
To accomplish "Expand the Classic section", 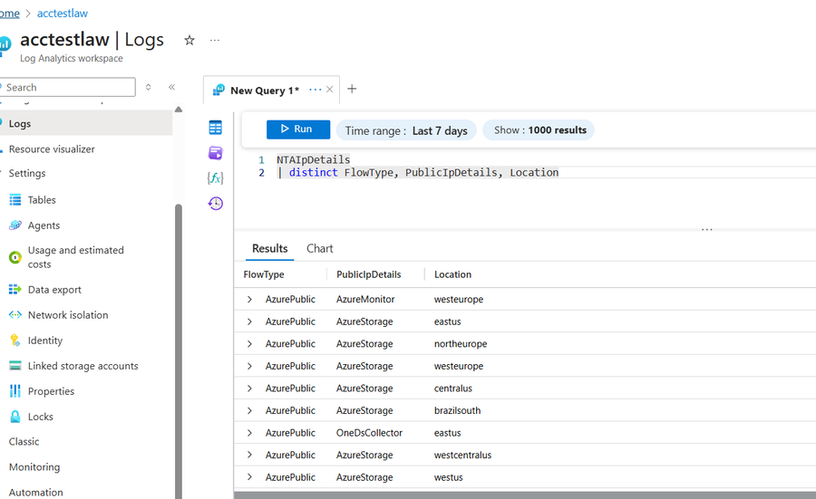I will pos(24,441).
